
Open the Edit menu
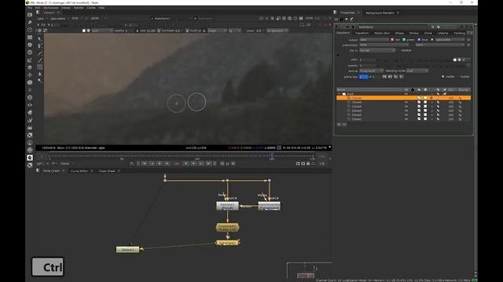click(38, 8)
